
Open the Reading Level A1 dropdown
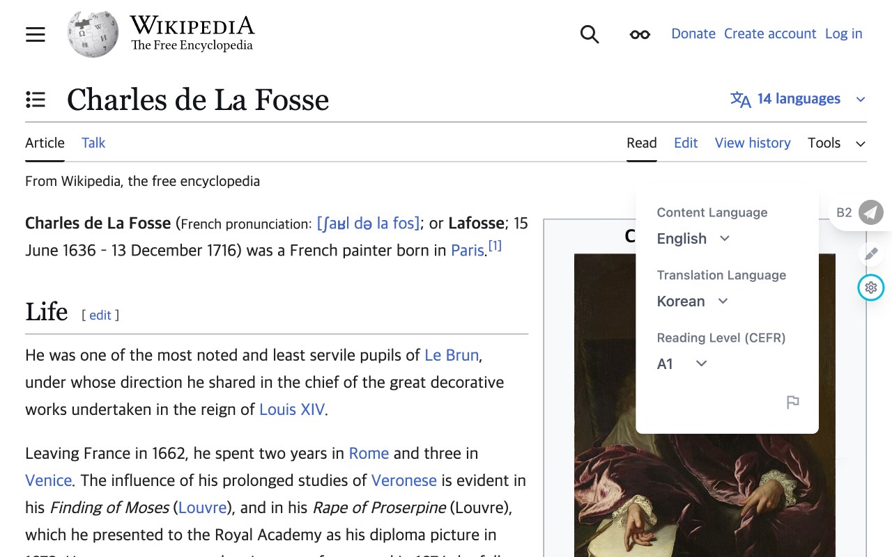pos(682,363)
